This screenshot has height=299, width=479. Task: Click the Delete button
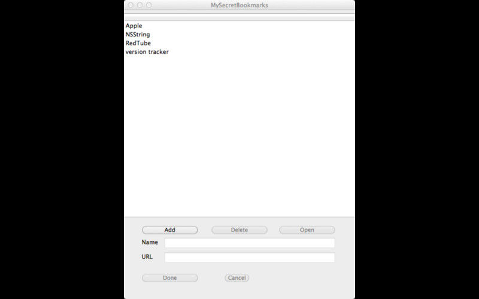coord(239,230)
